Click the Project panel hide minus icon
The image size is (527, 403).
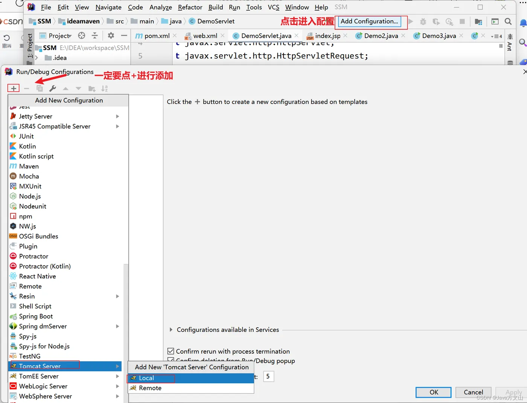[x=124, y=35]
